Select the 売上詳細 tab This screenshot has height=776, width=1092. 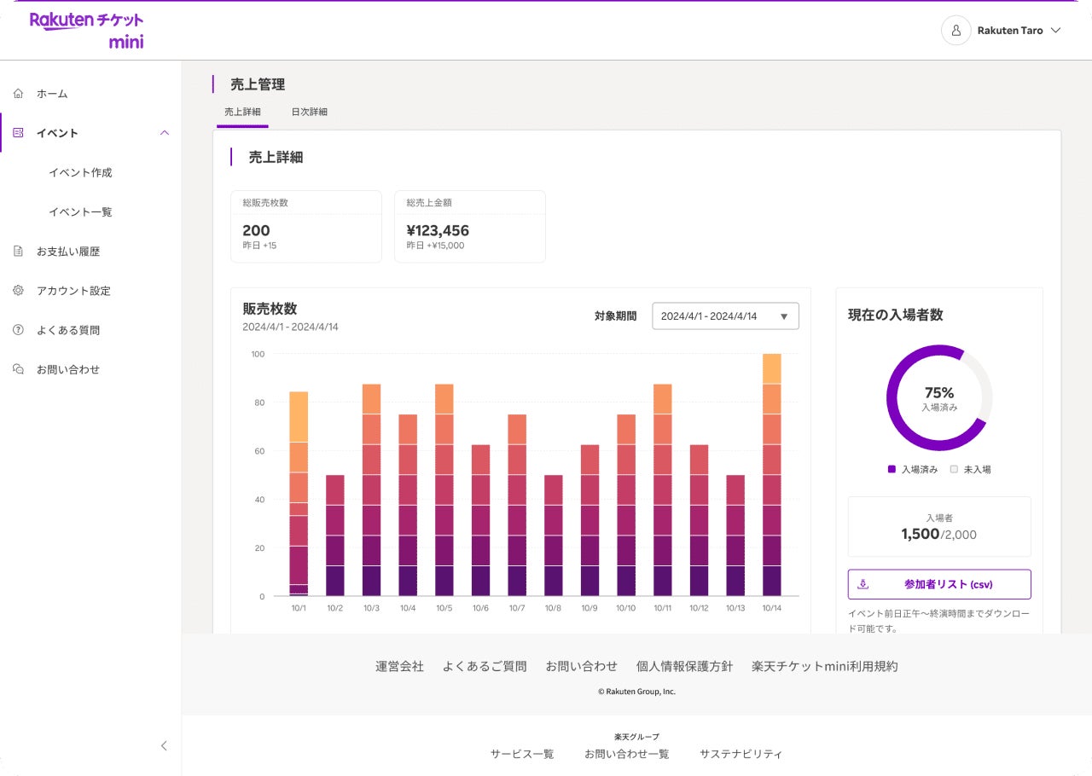tap(242, 112)
